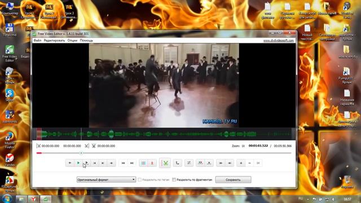361x203 pixels.
Task: Click the seek bar position handle
Action: (81, 153)
